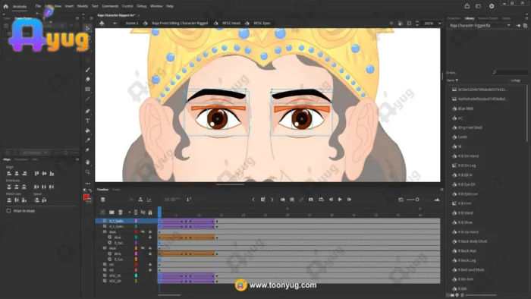Screen dimensions: 531x299
Task: Click the back arrow in the edit bar
Action: (x=115, y=23)
